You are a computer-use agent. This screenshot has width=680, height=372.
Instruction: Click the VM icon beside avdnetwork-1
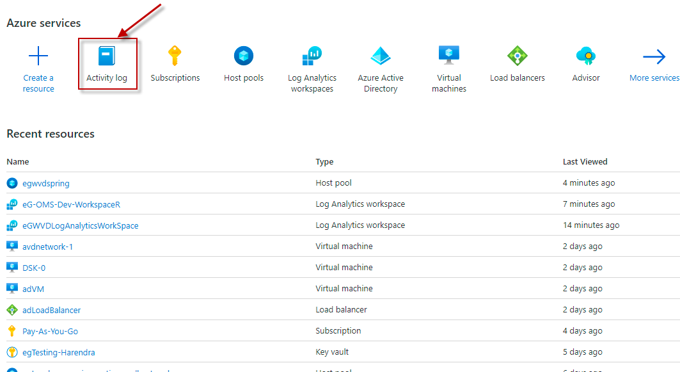[12, 246]
